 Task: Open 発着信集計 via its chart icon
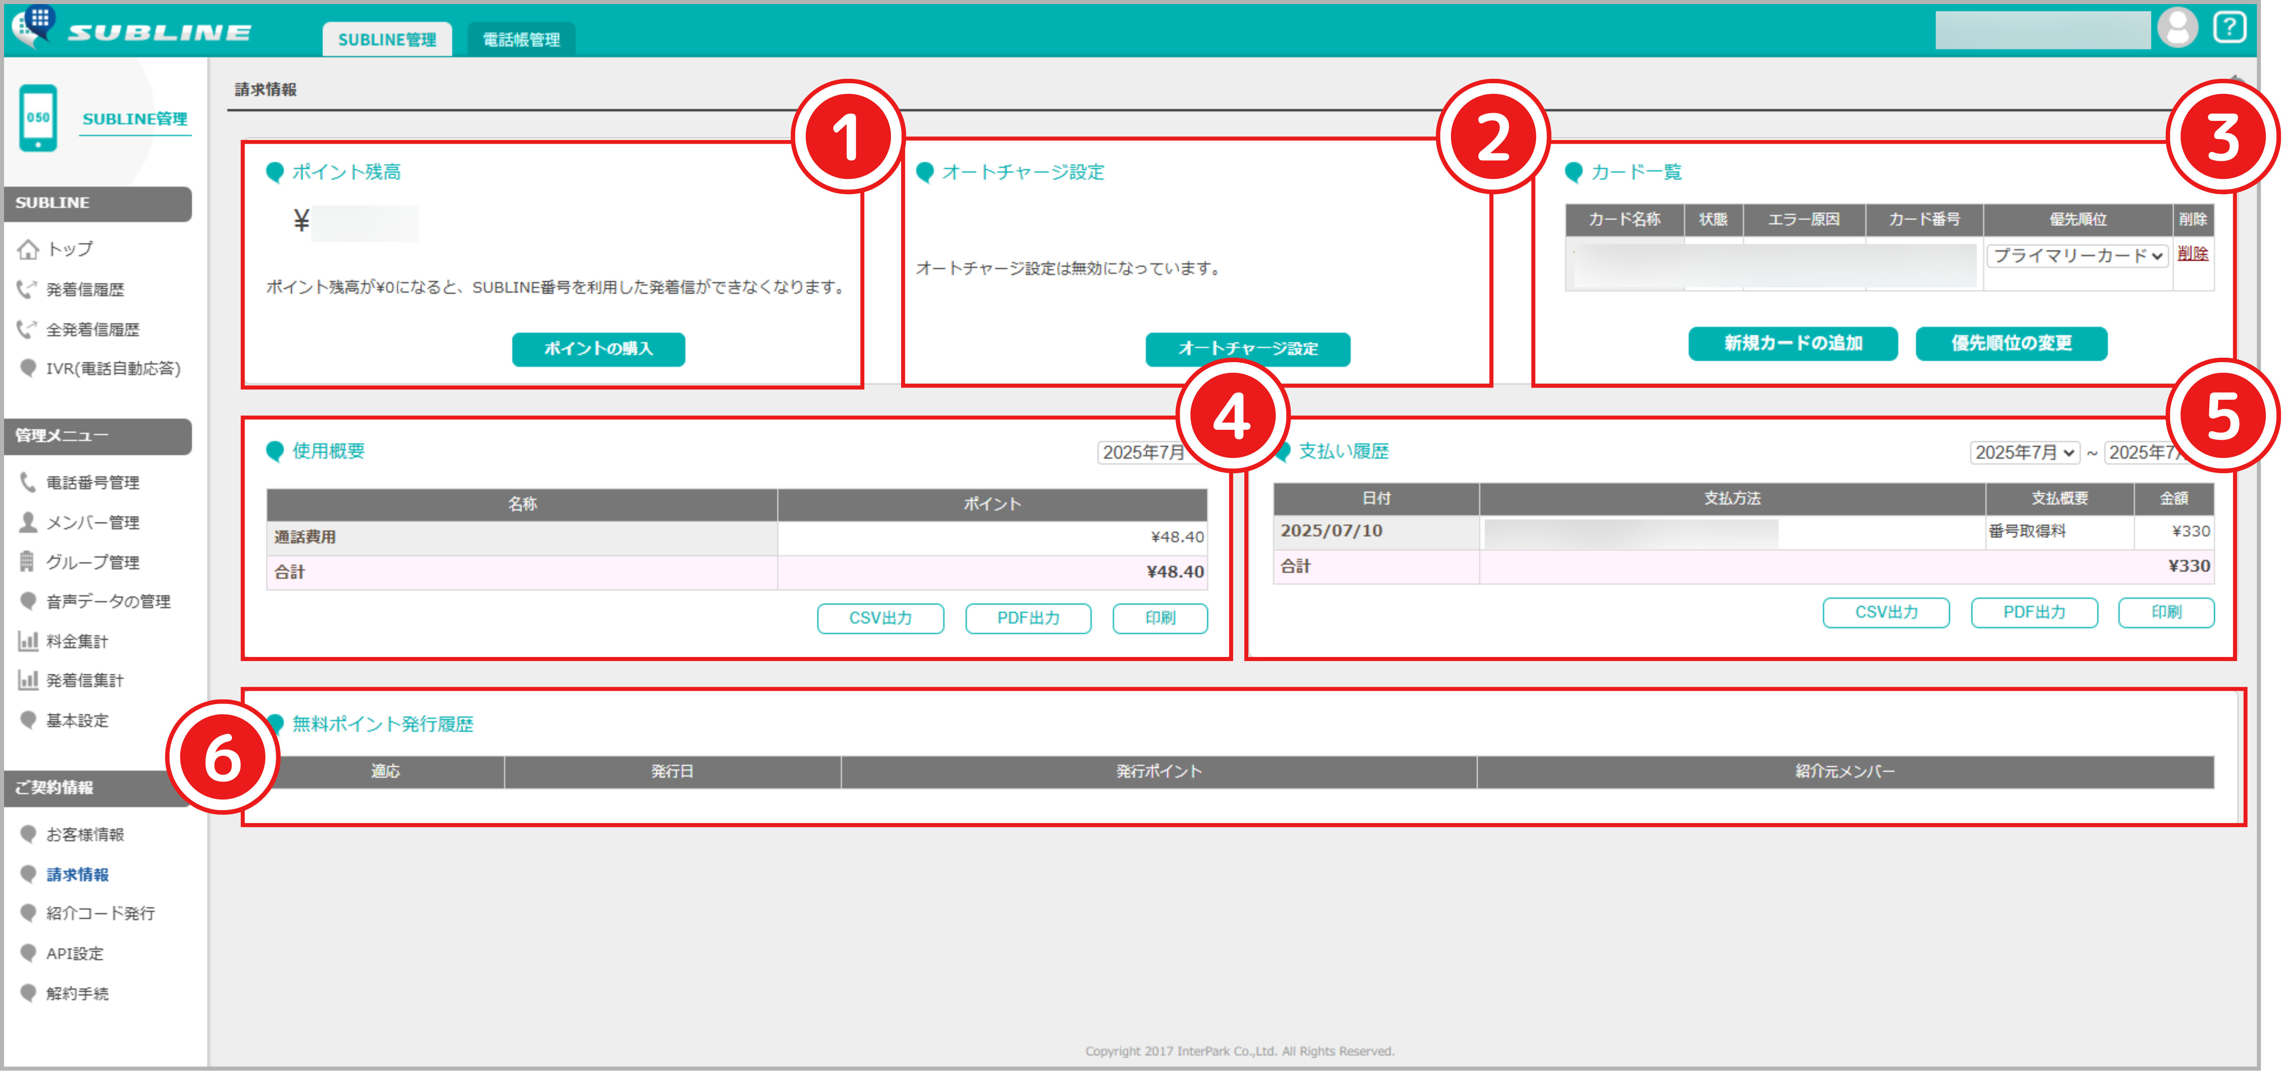click(27, 680)
